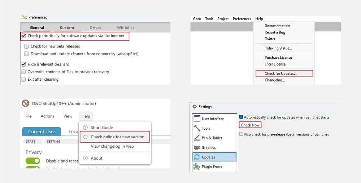Image resolution: width=361 pixels, height=183 pixels.
Task: Select Check for Updates...
Action: (284, 73)
